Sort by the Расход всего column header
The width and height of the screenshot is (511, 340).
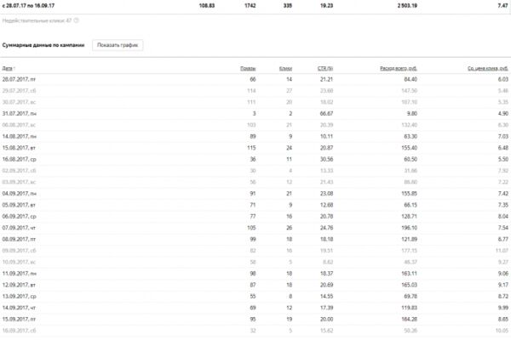click(399, 68)
